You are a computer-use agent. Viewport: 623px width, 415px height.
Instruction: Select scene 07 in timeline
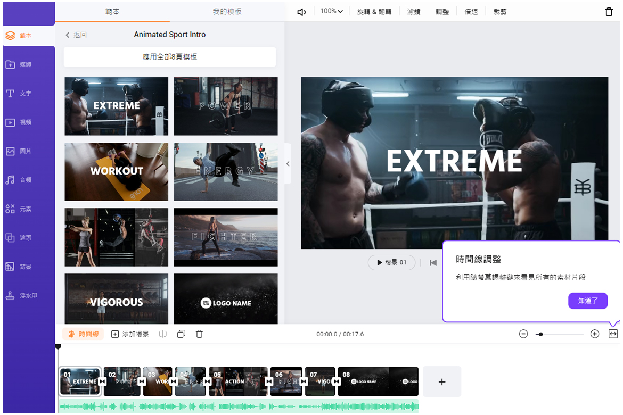pos(320,381)
